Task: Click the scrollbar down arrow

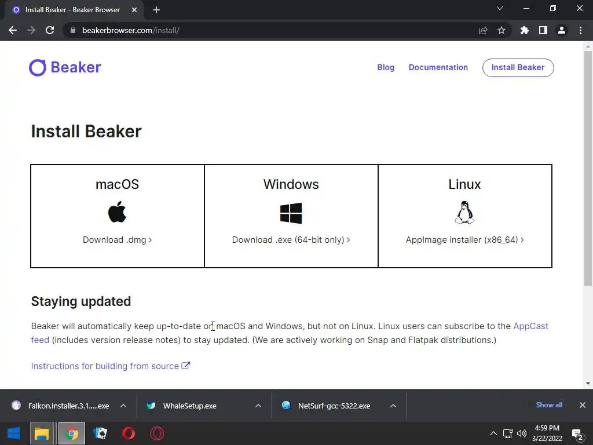Action: pos(588,384)
